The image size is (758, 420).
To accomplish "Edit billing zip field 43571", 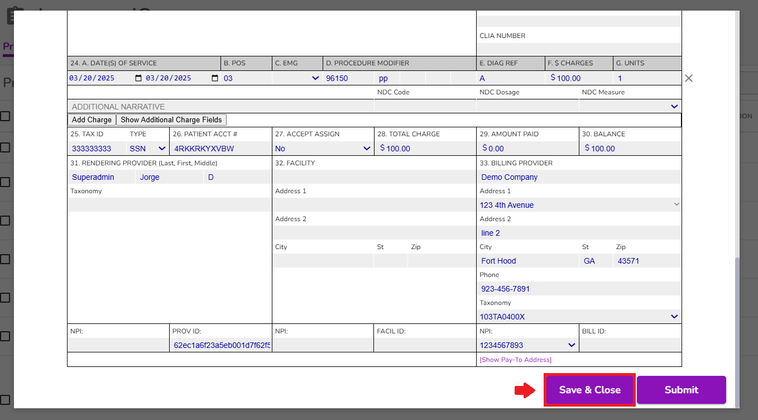I will click(x=647, y=260).
